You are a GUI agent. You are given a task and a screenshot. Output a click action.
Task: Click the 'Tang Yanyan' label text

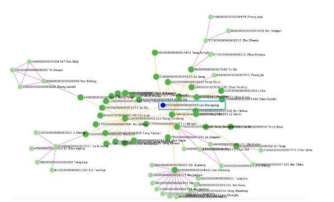[152, 133]
